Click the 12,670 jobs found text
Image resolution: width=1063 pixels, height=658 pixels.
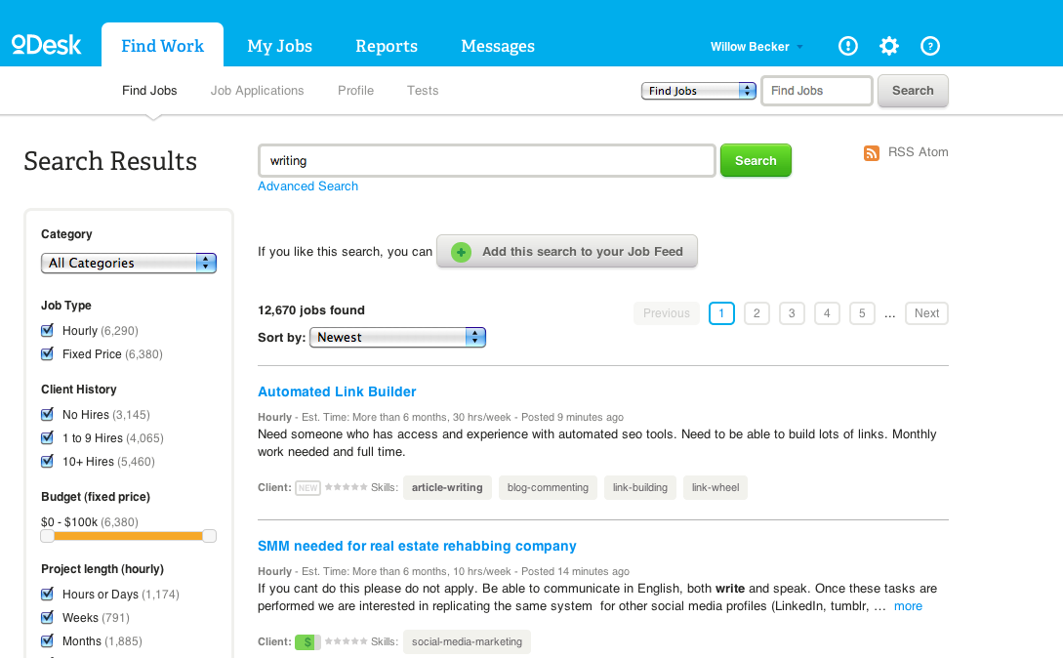[x=311, y=310]
